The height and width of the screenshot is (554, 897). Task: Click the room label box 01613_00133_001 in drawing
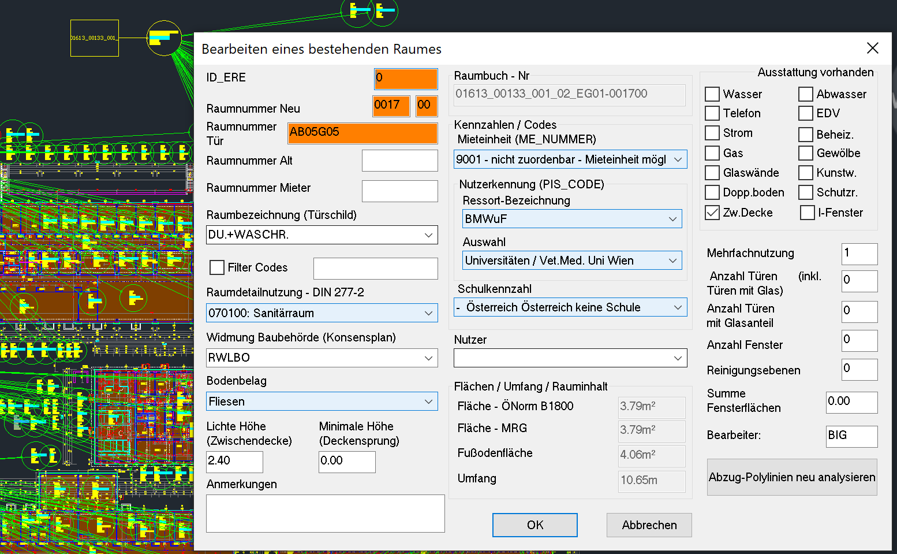coord(95,38)
